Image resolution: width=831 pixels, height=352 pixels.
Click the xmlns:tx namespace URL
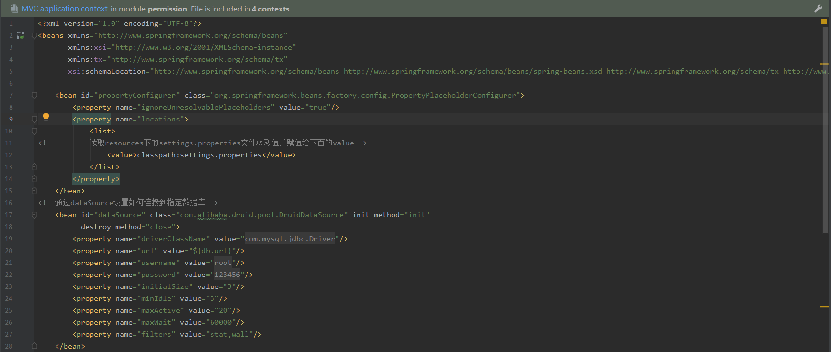[x=197, y=59]
